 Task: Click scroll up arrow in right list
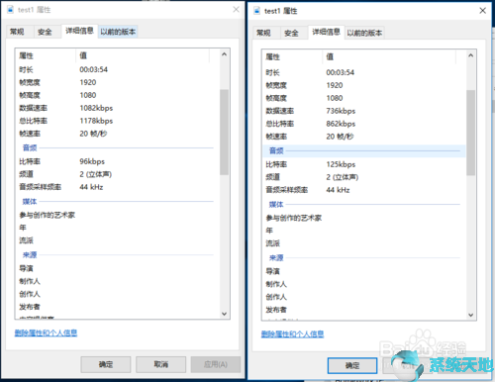click(x=471, y=55)
